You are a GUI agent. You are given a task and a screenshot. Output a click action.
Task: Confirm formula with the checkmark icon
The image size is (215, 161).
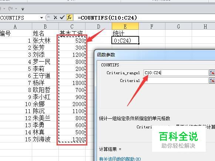[62, 17]
